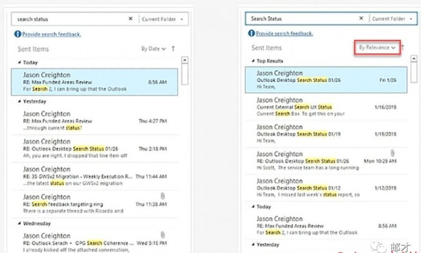Screen dimensions: 421x253
Task: Click paperclip icon on Mon 10:29 AM email
Action: [393, 153]
